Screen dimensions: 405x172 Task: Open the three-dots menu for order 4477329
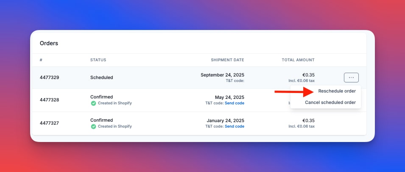point(351,77)
